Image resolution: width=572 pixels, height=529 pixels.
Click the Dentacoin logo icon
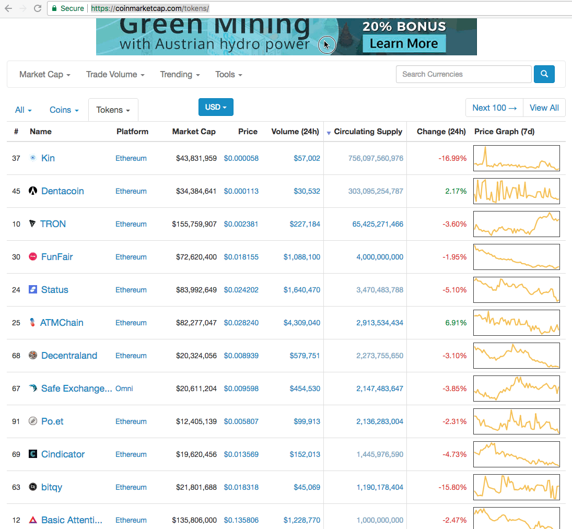[33, 191]
